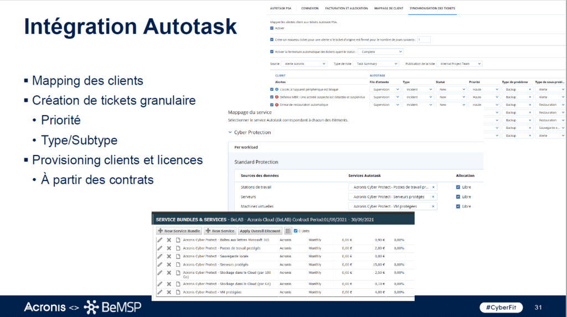Open the document icon for Boîtes aux lettres Microsoft 365

click(x=178, y=240)
